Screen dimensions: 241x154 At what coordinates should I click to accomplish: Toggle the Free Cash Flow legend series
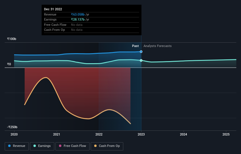[73, 146]
